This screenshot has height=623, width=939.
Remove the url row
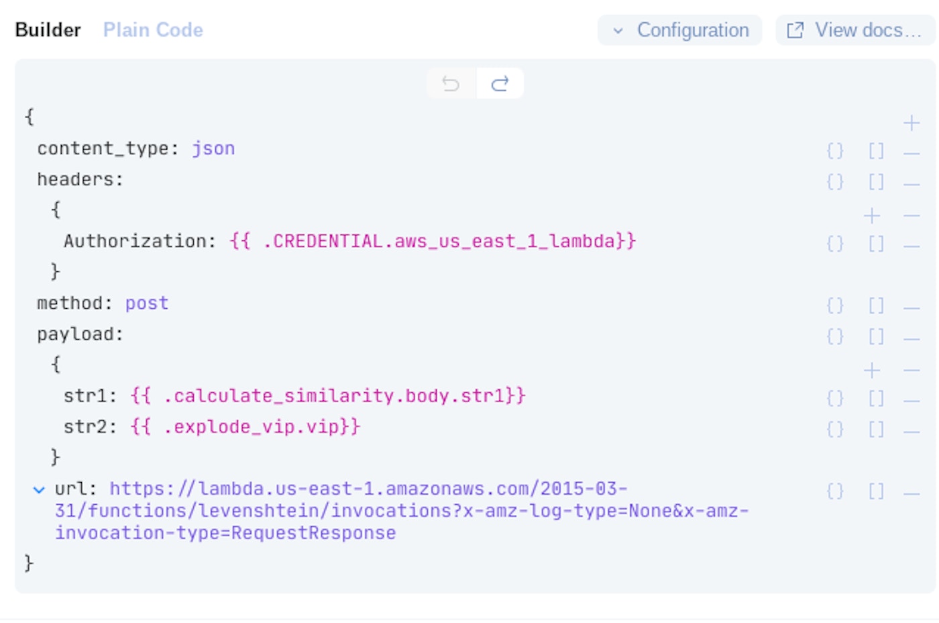pos(911,493)
